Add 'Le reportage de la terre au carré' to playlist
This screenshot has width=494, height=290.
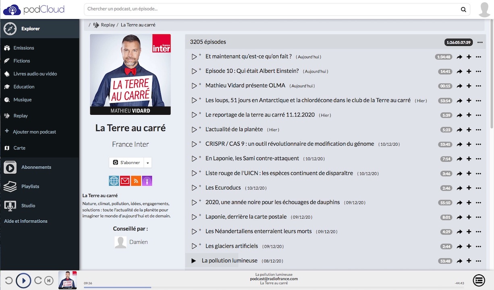pyautogui.click(x=469, y=115)
